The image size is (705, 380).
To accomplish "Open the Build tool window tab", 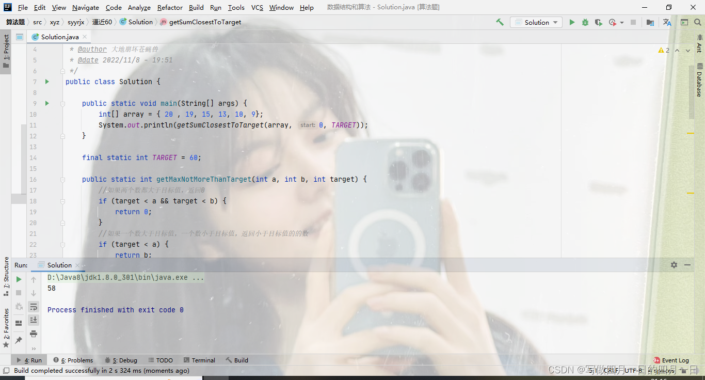I will point(237,360).
